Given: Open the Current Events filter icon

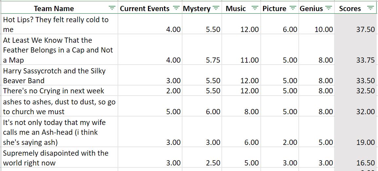Looking at the screenshot, I should (177, 8).
